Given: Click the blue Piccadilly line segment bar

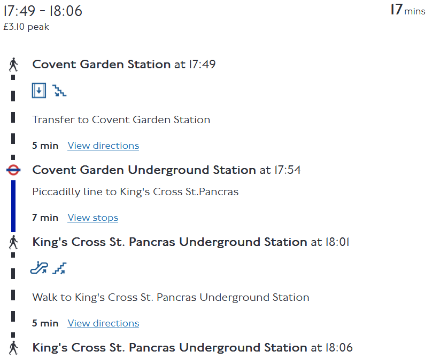Looking at the screenshot, I should [x=13, y=205].
